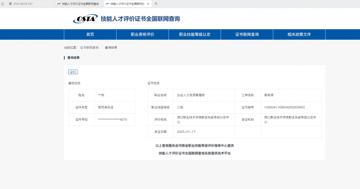Open the 职业资格评价 navigation item
Viewport: 360px width, 189px height.
(143, 35)
